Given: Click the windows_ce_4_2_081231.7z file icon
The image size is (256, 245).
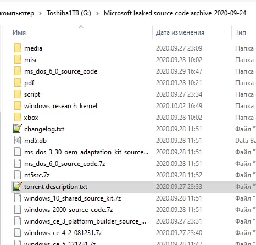Looking at the screenshot, I should pyautogui.click(x=18, y=233).
